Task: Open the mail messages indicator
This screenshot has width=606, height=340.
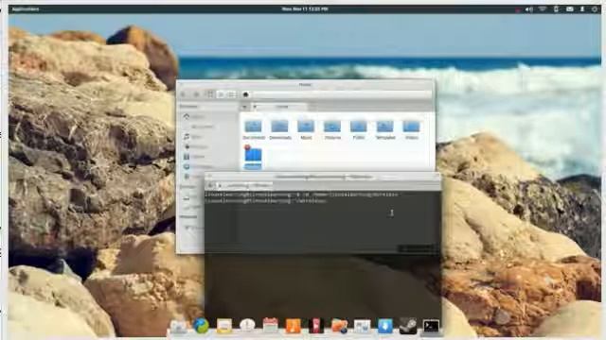Action: click(x=570, y=8)
